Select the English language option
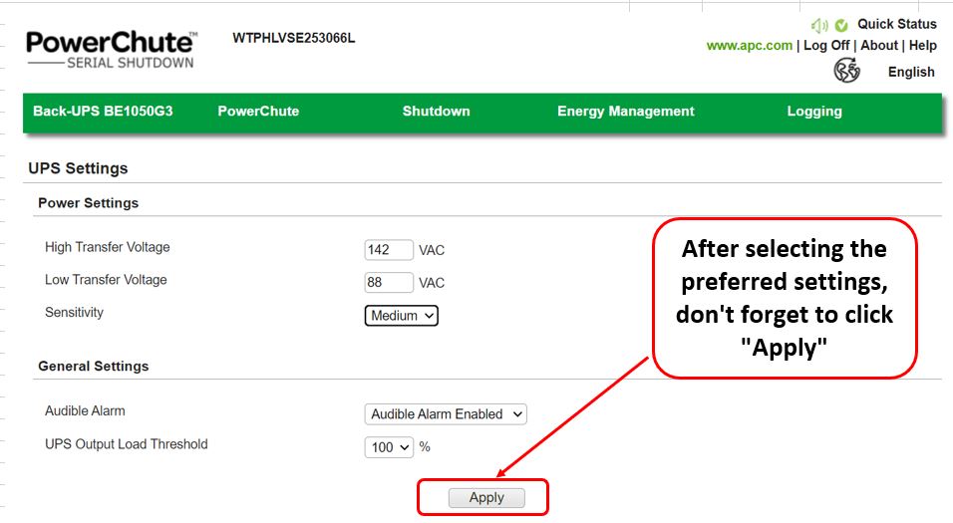This screenshot has width=953, height=523. (x=911, y=72)
